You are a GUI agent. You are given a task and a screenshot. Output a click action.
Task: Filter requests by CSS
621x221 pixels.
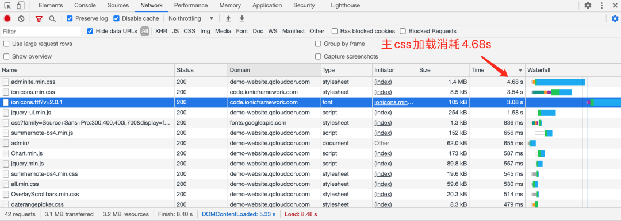189,31
